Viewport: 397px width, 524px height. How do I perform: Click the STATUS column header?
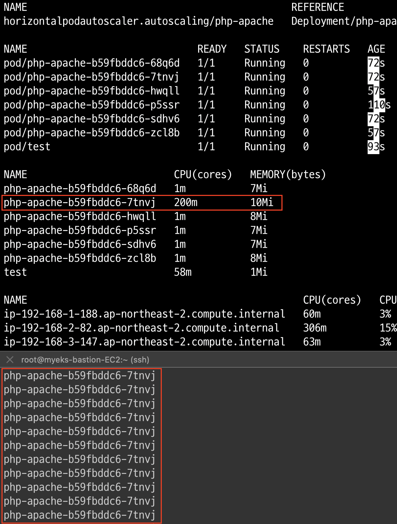point(262,49)
